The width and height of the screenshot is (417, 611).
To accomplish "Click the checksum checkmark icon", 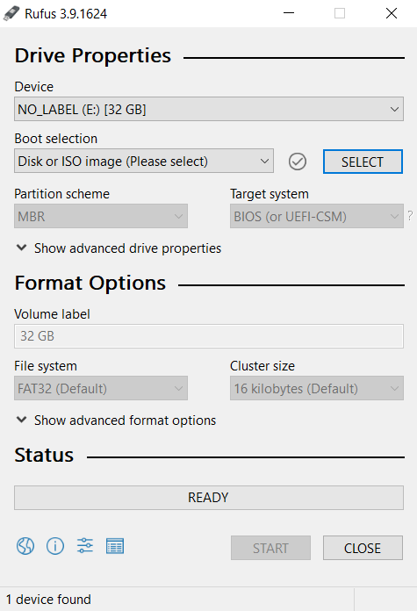I will (x=298, y=162).
